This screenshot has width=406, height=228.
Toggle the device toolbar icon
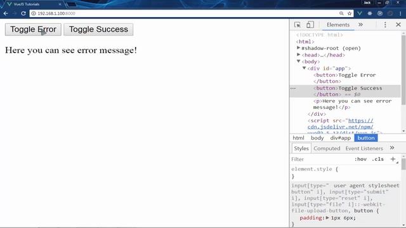tap(310, 25)
